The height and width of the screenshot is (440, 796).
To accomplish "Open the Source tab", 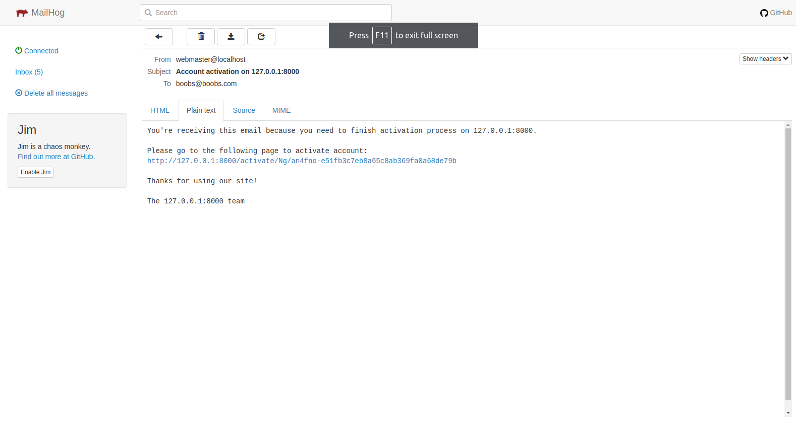I will tap(244, 110).
